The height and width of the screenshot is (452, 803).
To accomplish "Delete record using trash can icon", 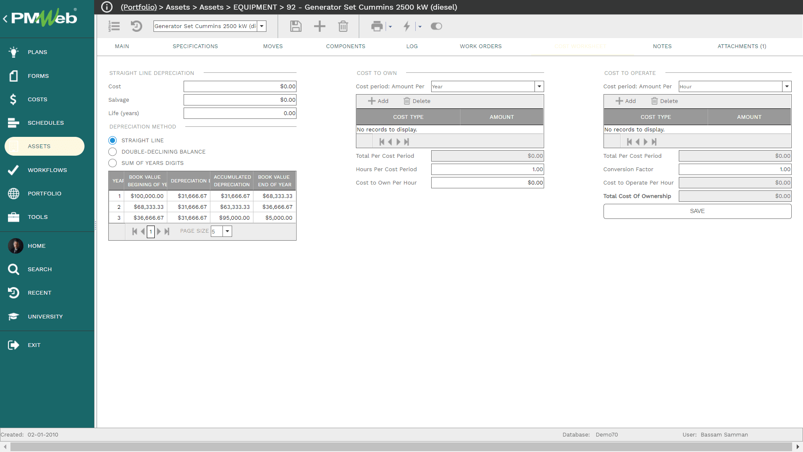I will (x=343, y=26).
